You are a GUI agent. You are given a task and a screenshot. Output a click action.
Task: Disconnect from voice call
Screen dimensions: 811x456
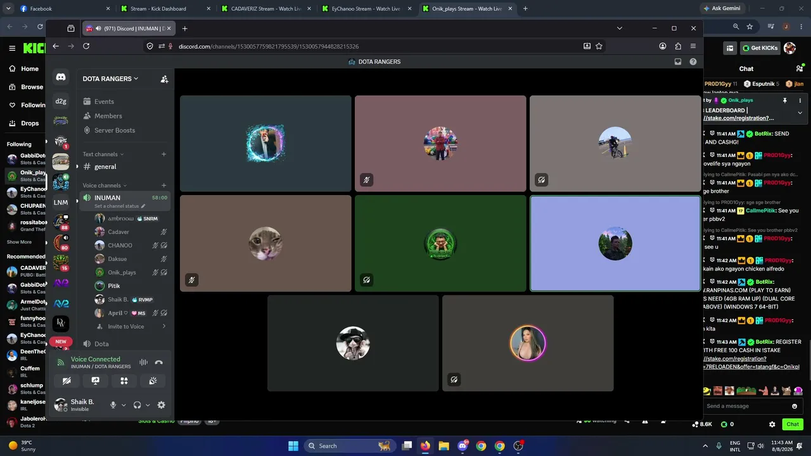pyautogui.click(x=159, y=362)
